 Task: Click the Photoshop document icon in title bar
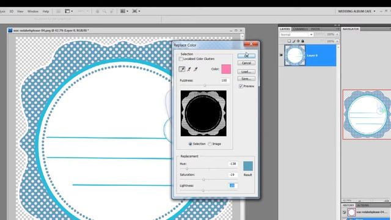click(10, 31)
